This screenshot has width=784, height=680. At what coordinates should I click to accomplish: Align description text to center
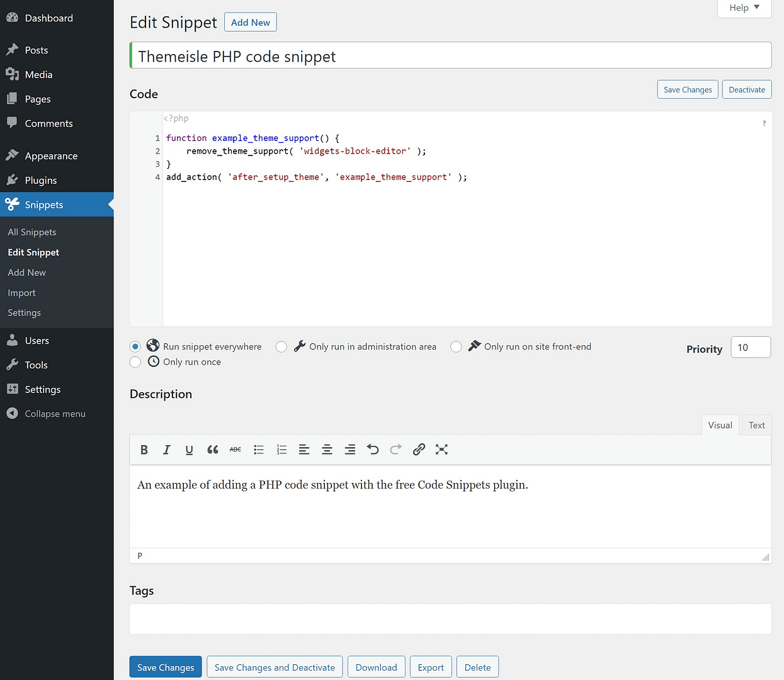coord(327,450)
